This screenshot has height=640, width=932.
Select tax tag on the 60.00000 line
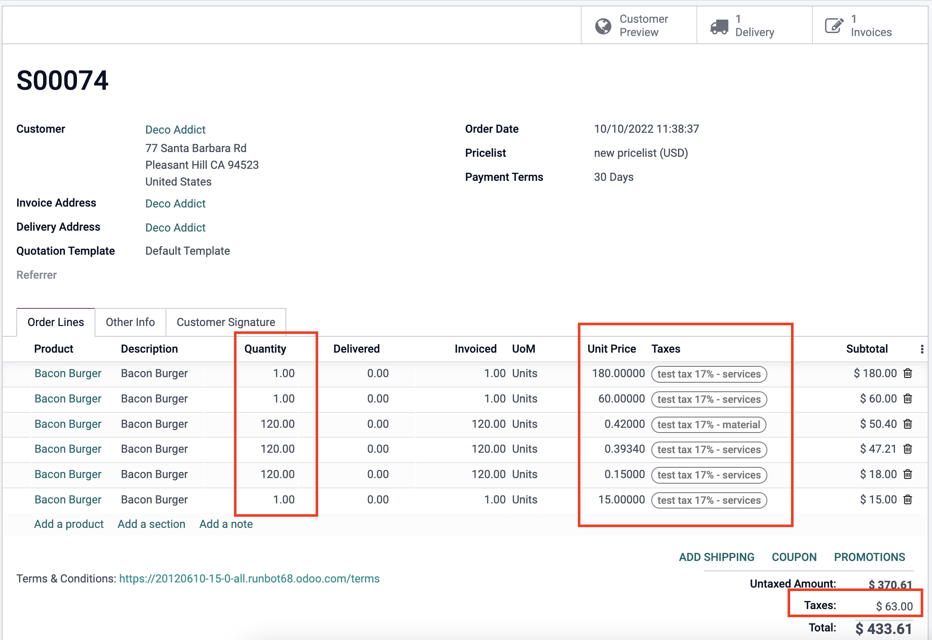coord(709,399)
